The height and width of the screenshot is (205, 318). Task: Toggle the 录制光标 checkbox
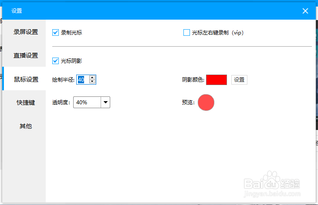[55, 32]
